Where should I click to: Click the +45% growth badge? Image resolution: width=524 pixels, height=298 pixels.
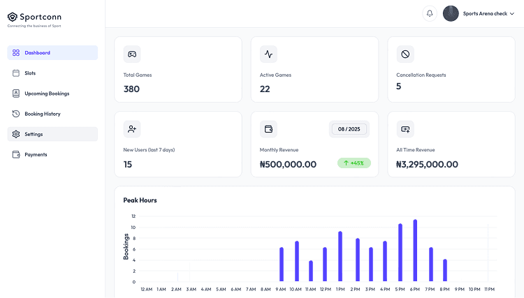coord(354,163)
